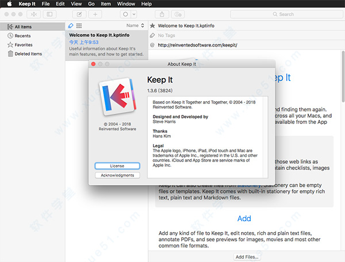Click the License button
This screenshot has height=262, width=345.
pos(117,166)
